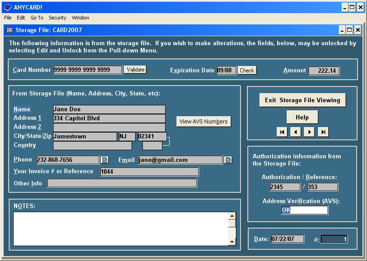Select the Address Verification (AVS) field

coord(304,210)
